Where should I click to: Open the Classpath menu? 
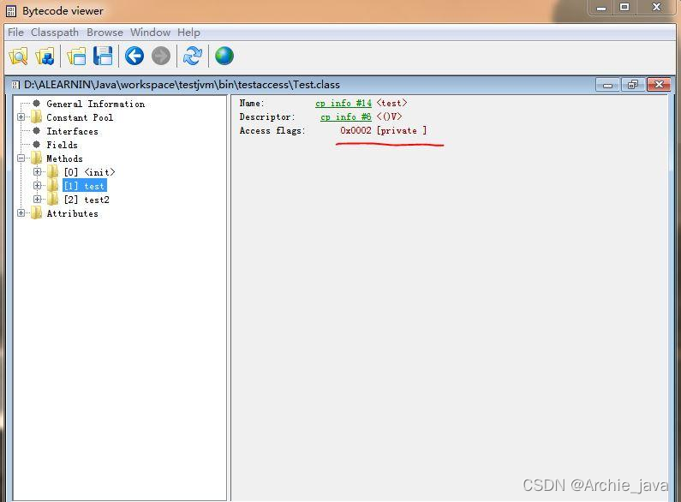pos(55,33)
